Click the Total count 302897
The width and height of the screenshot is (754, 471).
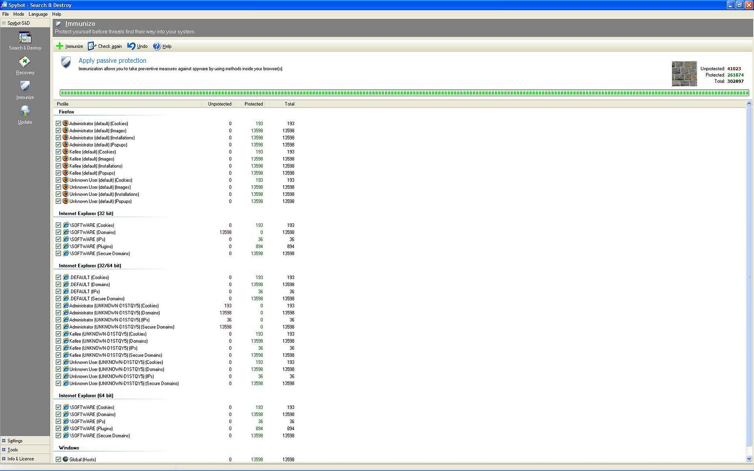pos(735,81)
